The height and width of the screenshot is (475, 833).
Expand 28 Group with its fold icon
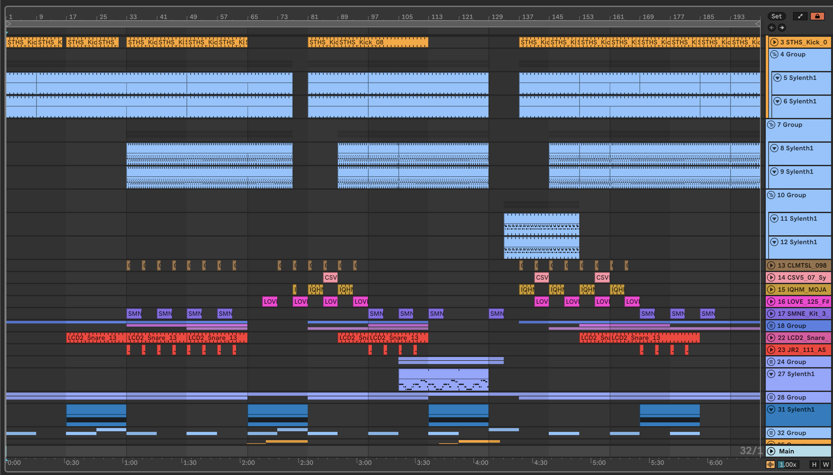pyautogui.click(x=771, y=397)
